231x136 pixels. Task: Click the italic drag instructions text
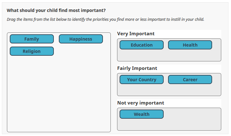(x=105, y=20)
